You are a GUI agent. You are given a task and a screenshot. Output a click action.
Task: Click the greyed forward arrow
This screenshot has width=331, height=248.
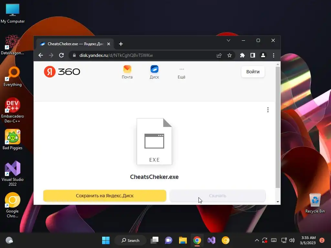point(51,55)
